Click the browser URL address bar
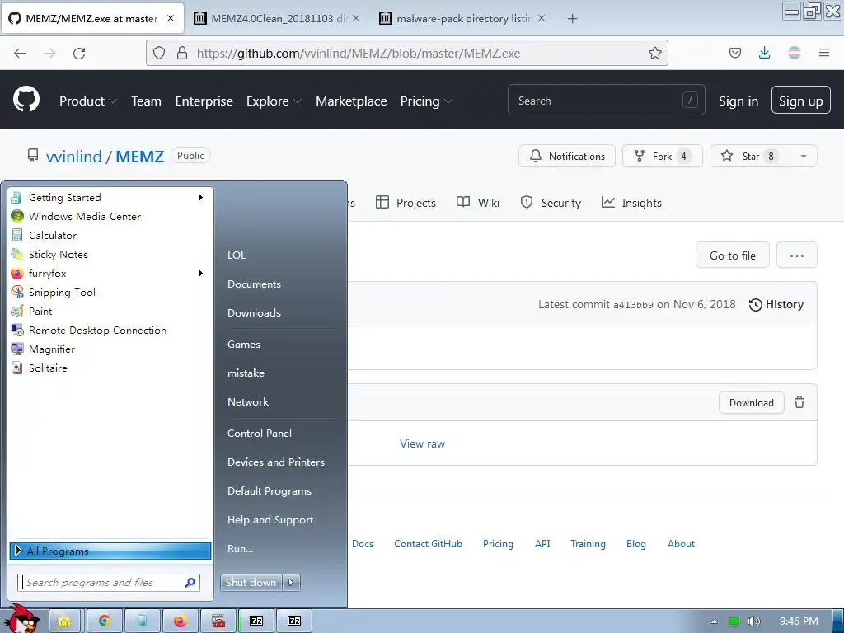This screenshot has width=844, height=633. tap(409, 53)
